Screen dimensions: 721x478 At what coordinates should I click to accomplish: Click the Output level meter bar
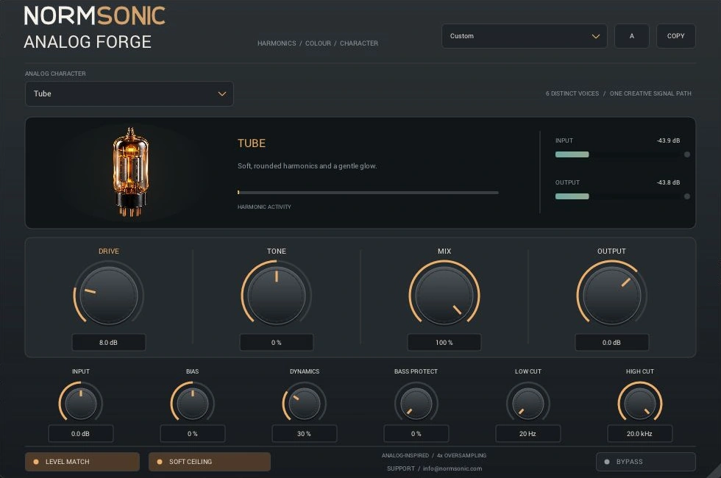point(619,196)
